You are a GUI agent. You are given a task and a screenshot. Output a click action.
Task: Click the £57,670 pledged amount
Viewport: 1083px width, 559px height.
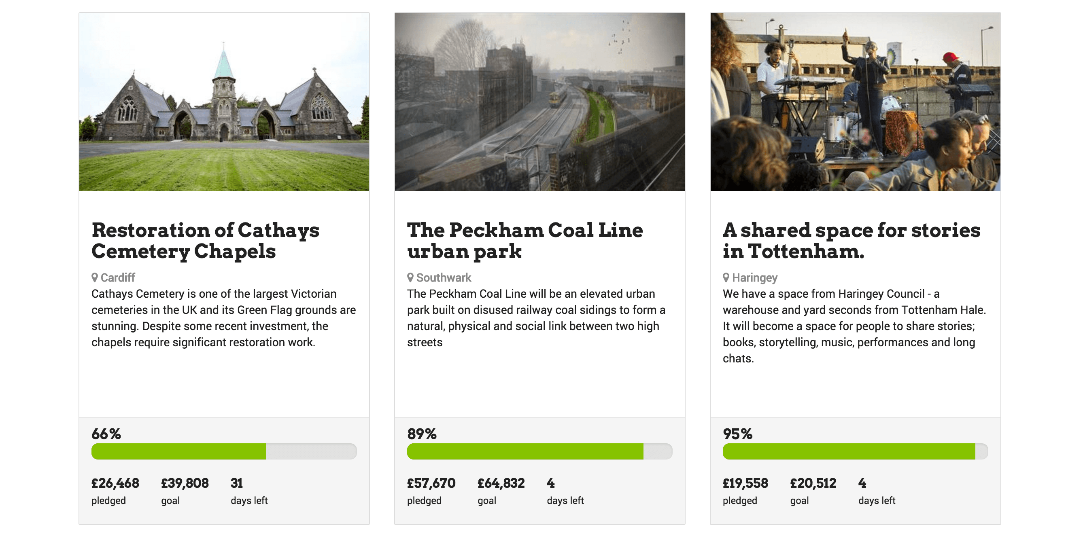pyautogui.click(x=431, y=483)
